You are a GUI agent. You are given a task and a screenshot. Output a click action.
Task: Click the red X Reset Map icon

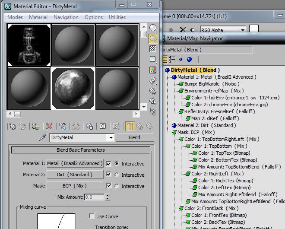(49, 126)
